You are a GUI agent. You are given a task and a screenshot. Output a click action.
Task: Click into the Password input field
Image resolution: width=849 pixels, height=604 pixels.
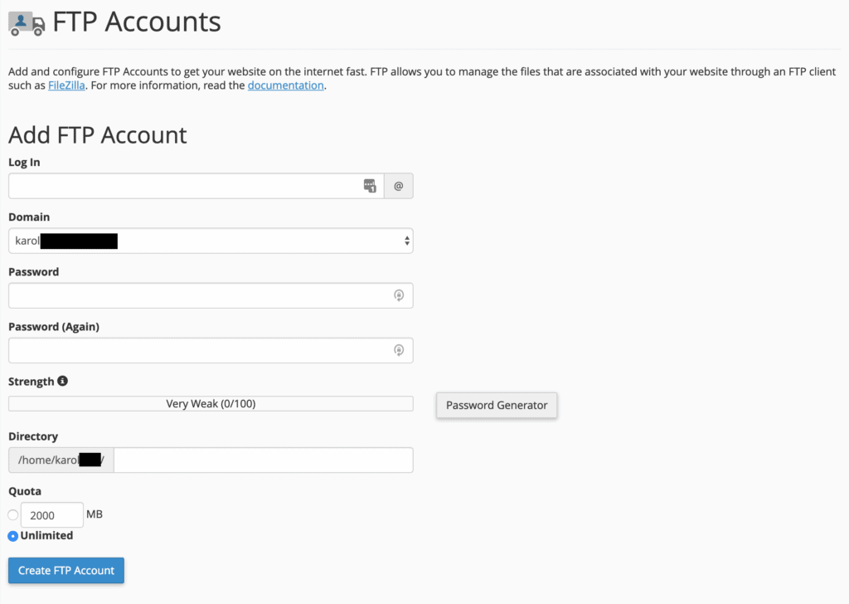tap(199, 295)
